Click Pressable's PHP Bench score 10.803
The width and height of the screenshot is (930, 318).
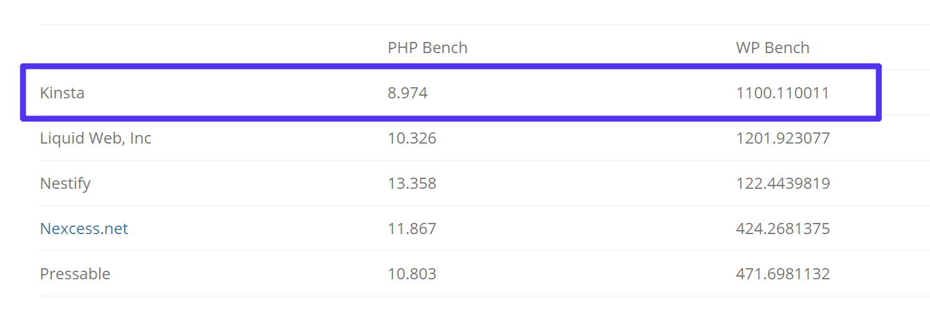tap(412, 274)
